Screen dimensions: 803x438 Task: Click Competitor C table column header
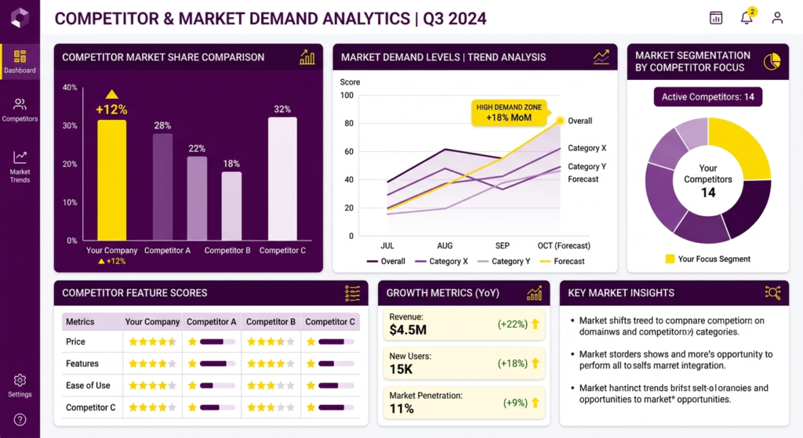(330, 322)
